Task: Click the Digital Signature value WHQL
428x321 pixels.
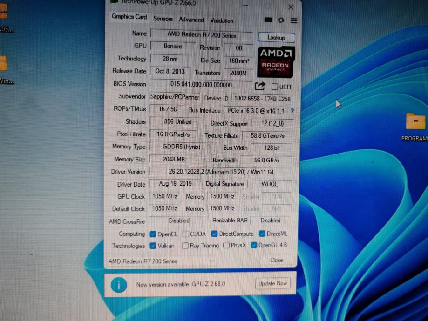Action: tap(269, 184)
